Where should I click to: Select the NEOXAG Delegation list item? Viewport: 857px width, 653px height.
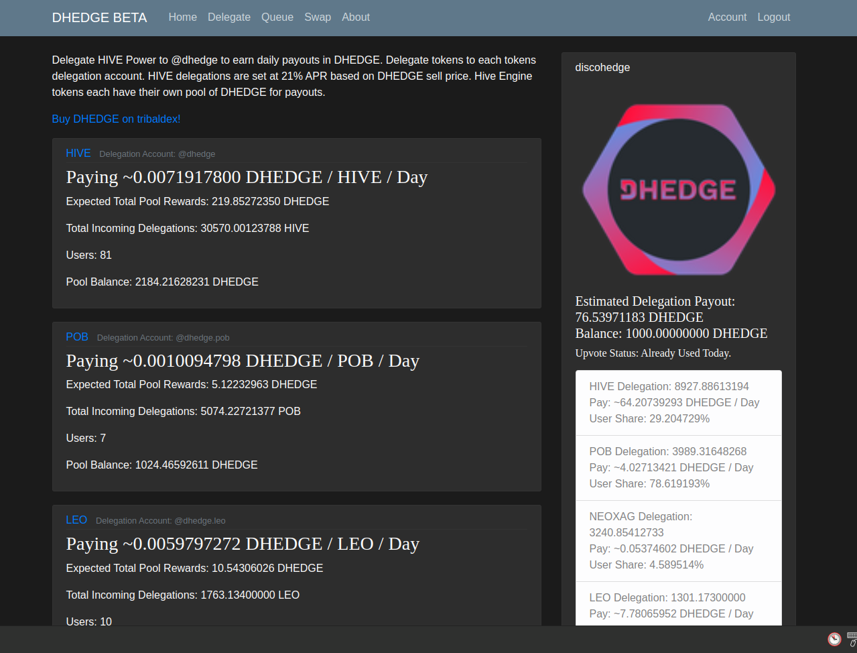coord(679,541)
